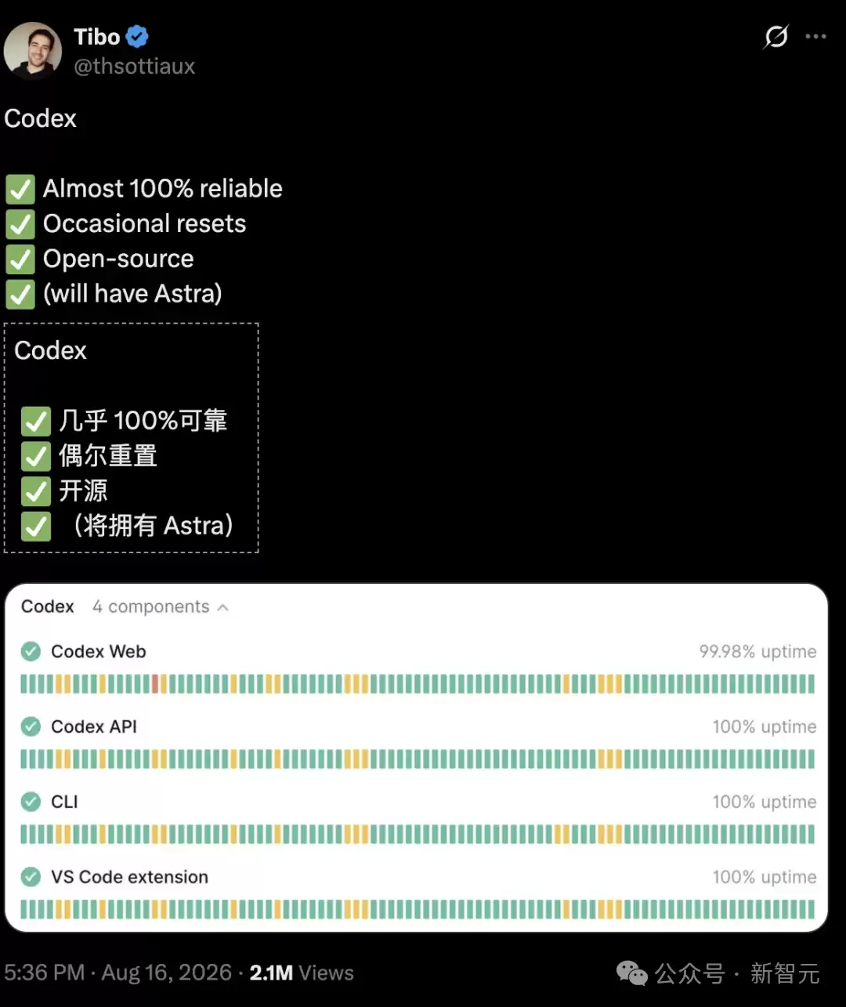The image size is (846, 1007).
Task: Click the 5:36 PM · Aug 16, 2026 timestamp
Action: click(x=118, y=973)
